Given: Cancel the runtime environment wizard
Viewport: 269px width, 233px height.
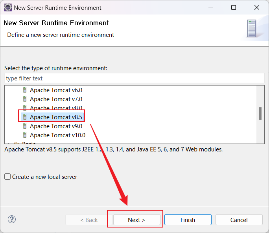Looking at the screenshot, I should coord(239,220).
